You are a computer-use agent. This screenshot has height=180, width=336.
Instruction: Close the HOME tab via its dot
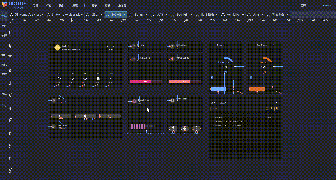tap(124, 15)
